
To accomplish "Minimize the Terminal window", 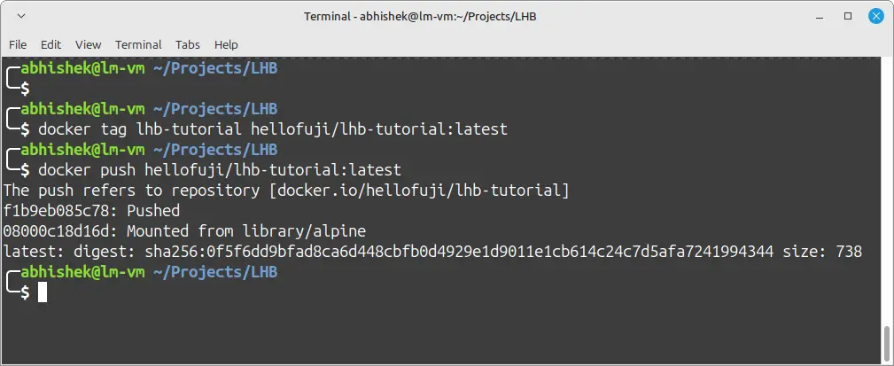I will click(x=820, y=17).
